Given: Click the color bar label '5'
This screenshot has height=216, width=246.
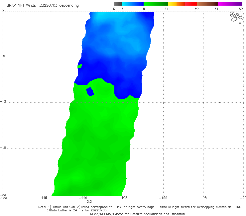Looking at the screenshot, I should 122,9.
